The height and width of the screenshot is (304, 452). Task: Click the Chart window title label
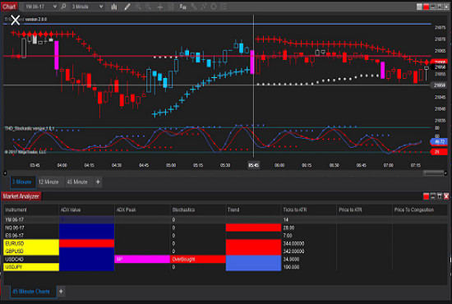[x=9, y=7]
